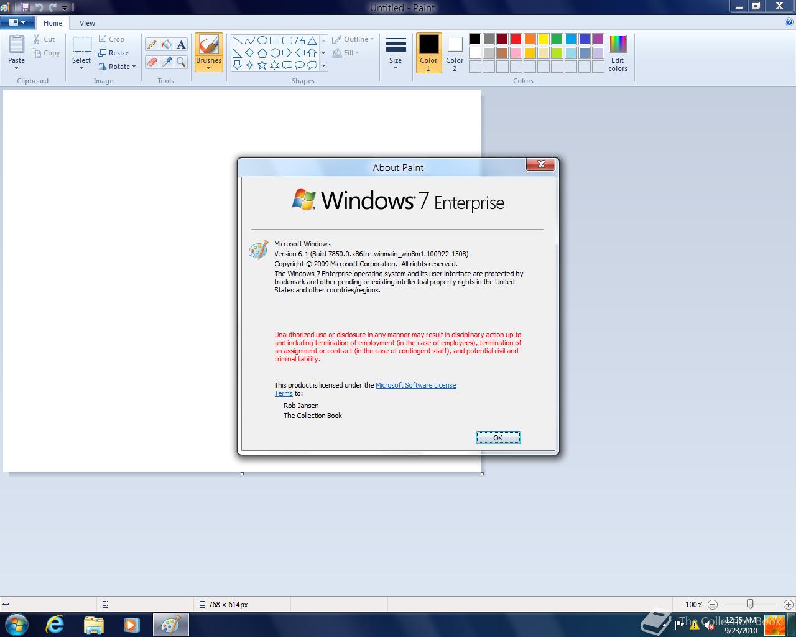Select the Magnifier tool
Viewport: 796px width, 637px height.
tap(181, 62)
